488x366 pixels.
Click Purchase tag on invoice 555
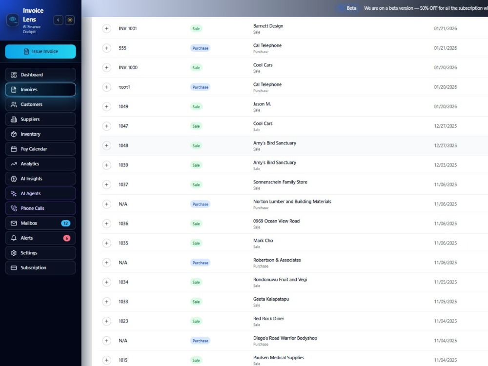coord(200,48)
